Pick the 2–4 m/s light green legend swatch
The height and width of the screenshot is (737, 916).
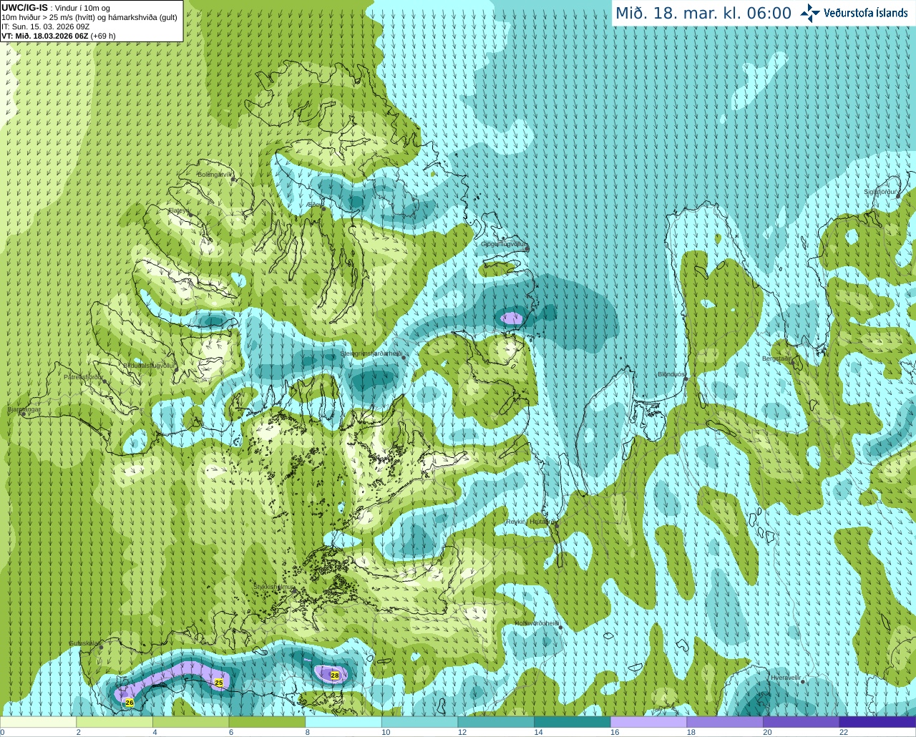(x=114, y=722)
